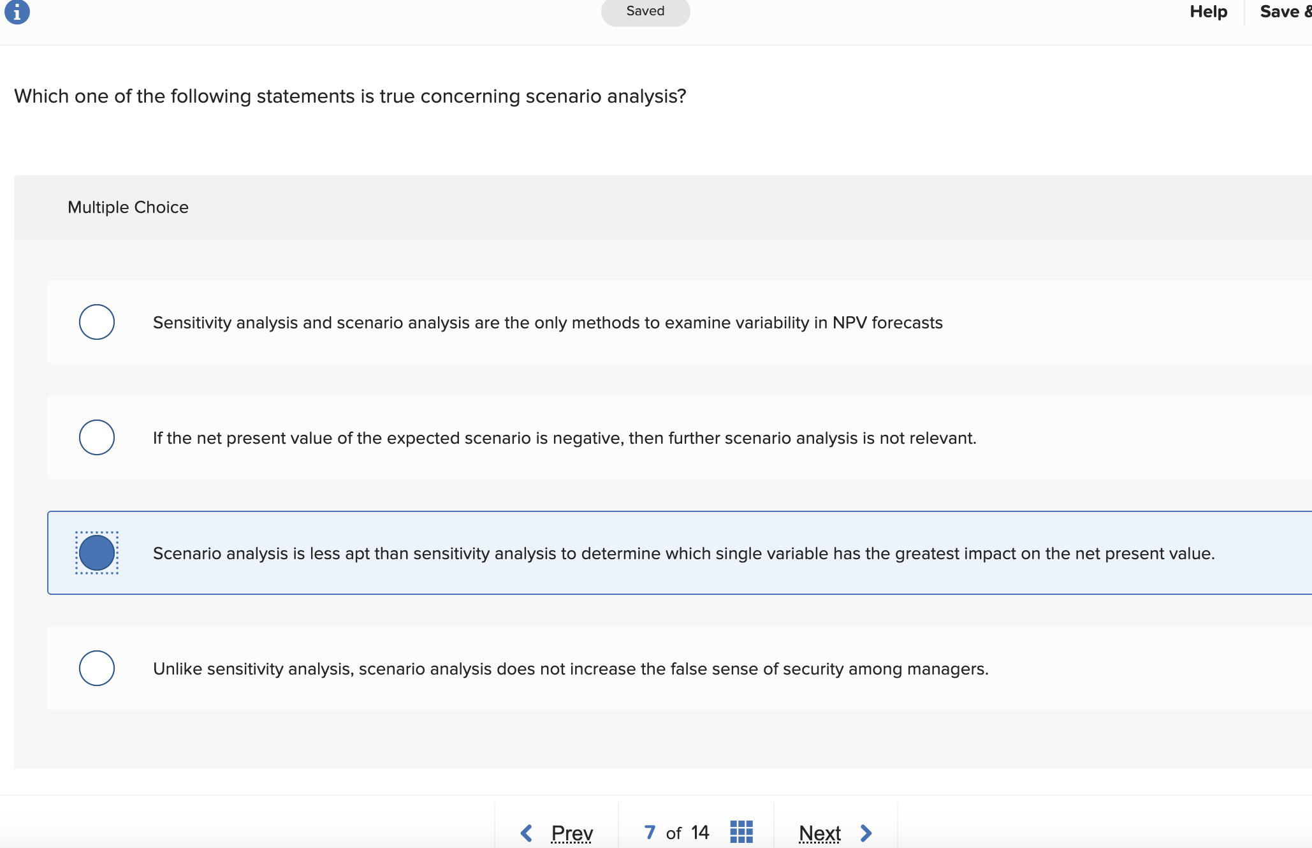The height and width of the screenshot is (848, 1312).
Task: Click the answer text about greatest impact variable
Action: 683,553
